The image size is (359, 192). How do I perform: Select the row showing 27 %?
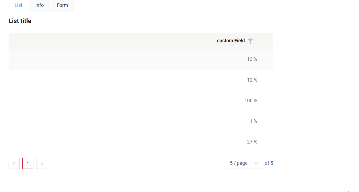point(141,142)
